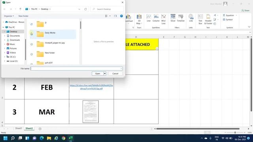Open Google Chrome from the taskbar

[x=64, y=138]
